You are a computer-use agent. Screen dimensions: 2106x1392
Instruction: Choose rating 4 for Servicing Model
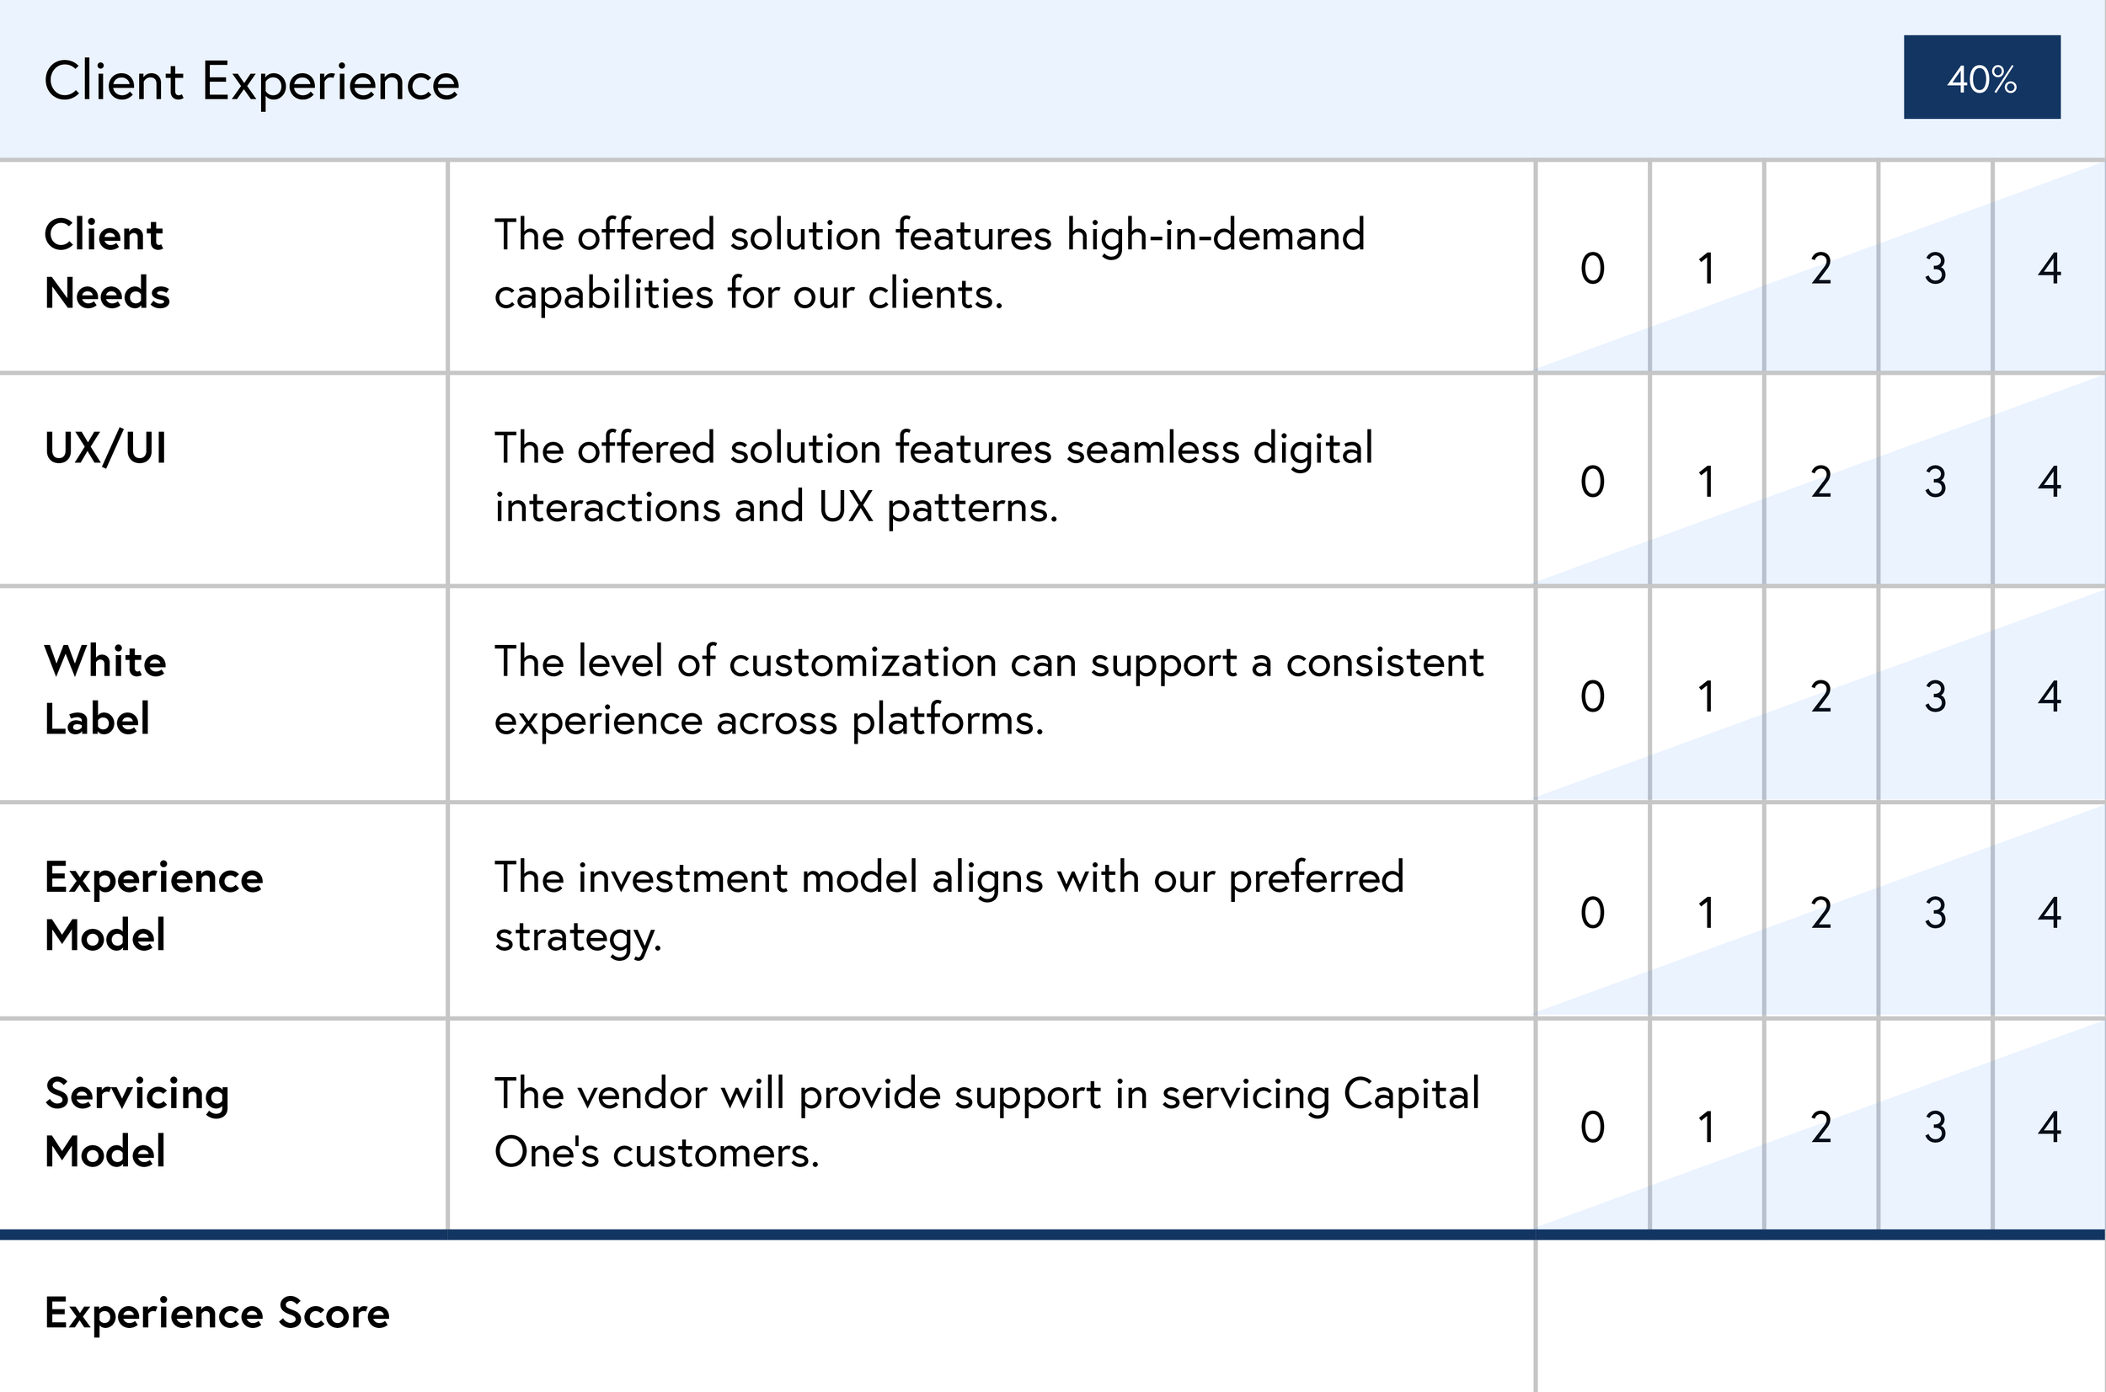pos(2050,1128)
